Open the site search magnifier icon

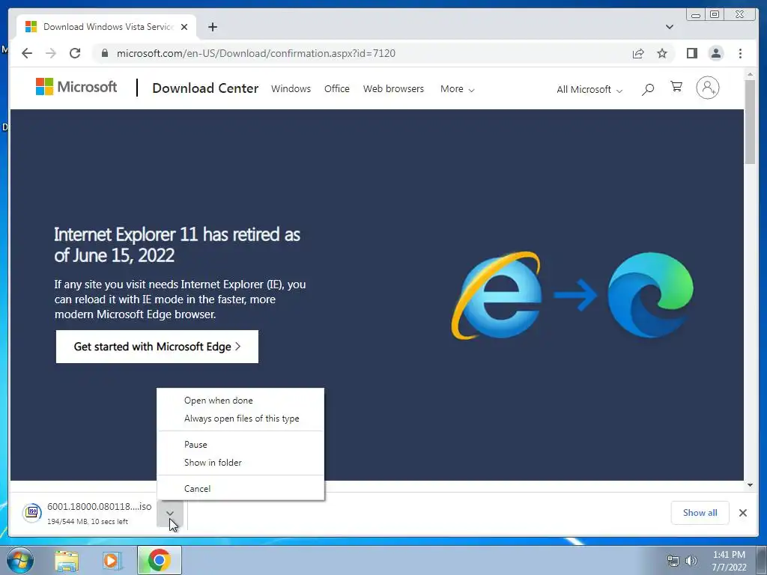click(x=648, y=89)
